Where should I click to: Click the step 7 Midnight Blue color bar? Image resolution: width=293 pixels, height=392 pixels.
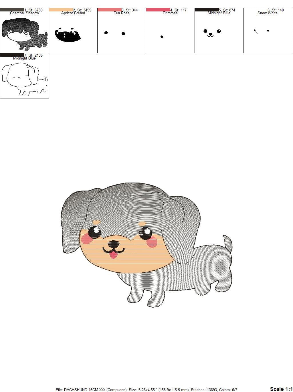coord(12,55)
